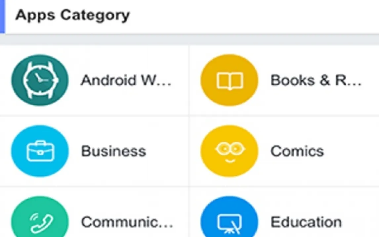379x237 pixels.
Task: Select the "Education" text label
Action: (x=306, y=222)
